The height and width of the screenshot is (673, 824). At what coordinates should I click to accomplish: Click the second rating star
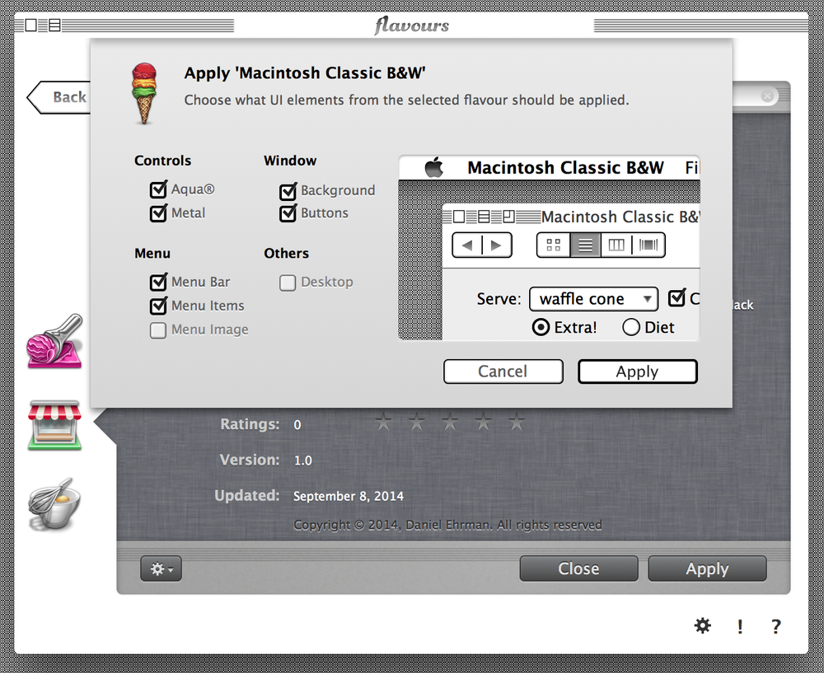(417, 422)
